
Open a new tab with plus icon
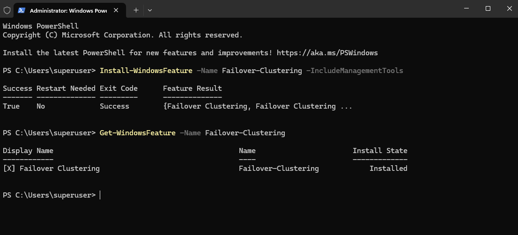click(136, 10)
